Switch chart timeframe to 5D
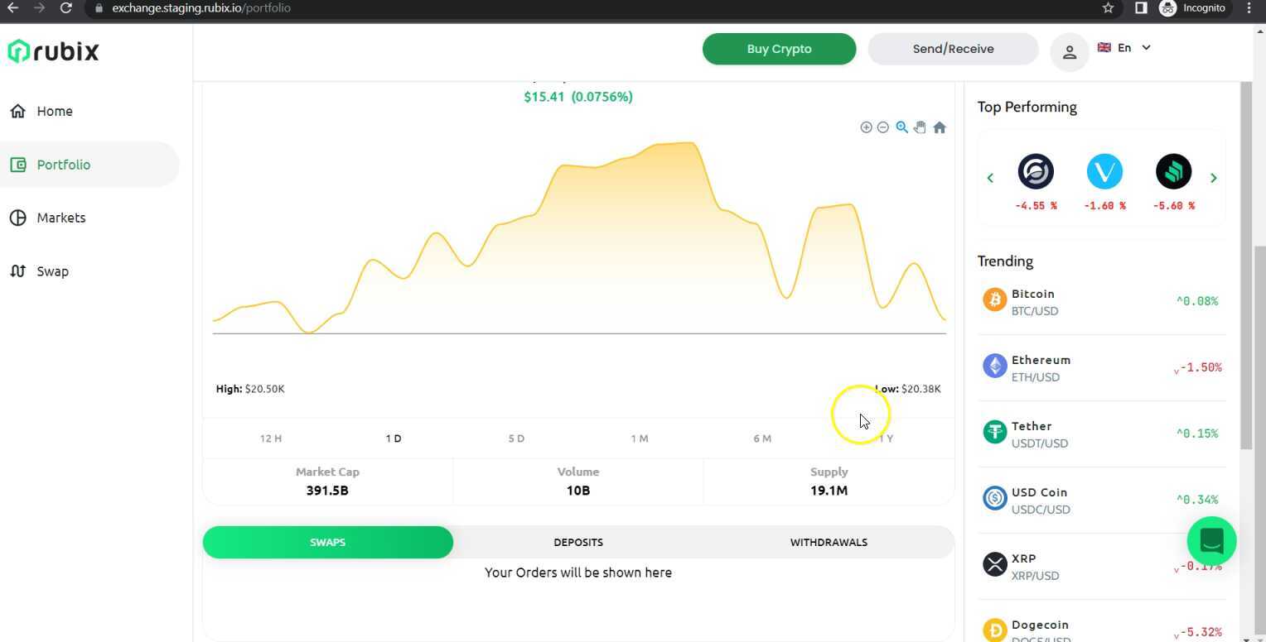 point(515,438)
